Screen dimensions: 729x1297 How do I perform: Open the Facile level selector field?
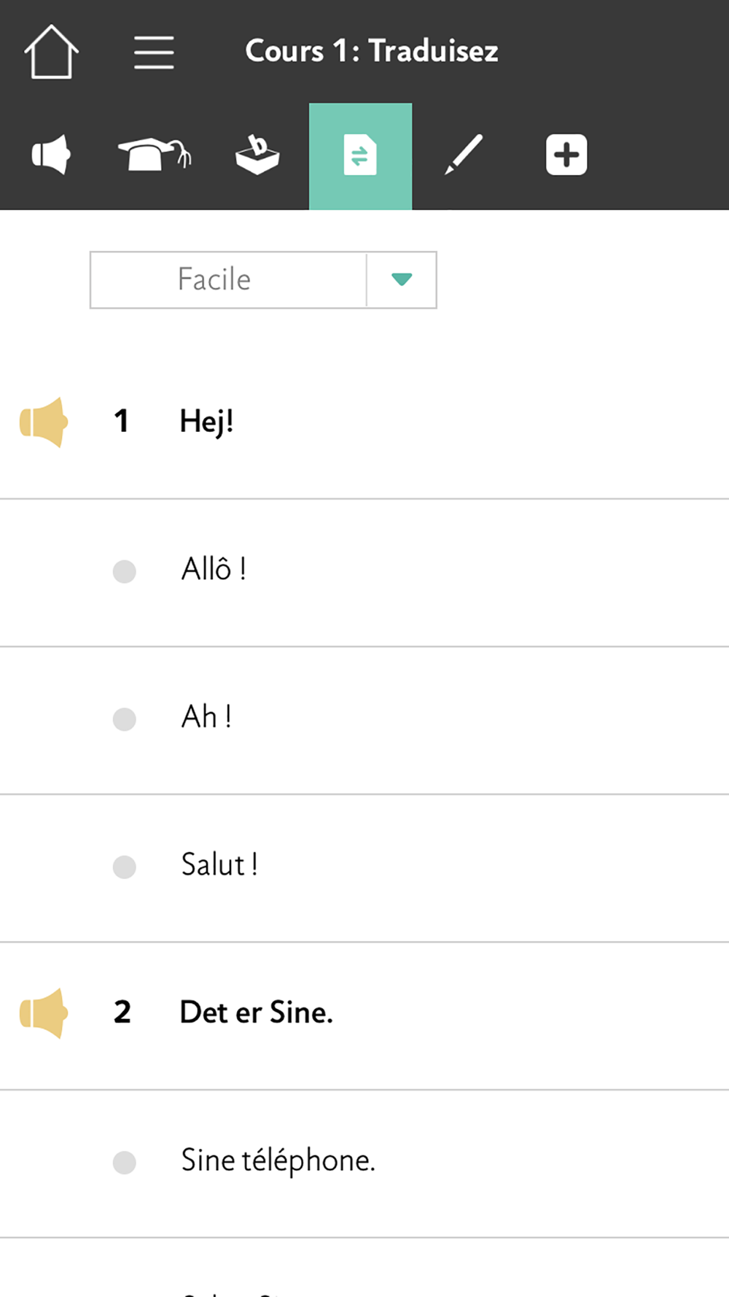pyautogui.click(x=263, y=280)
